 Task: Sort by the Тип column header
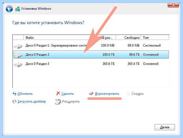155,38
